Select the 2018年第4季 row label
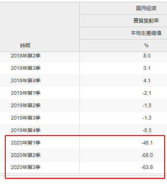Screen dimensions: 167x188 click(x=26, y=80)
